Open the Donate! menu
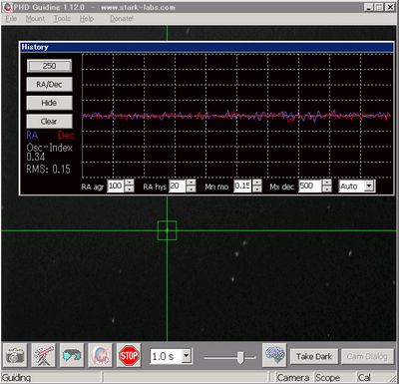The width and height of the screenshot is (399, 384). pyautogui.click(x=122, y=19)
